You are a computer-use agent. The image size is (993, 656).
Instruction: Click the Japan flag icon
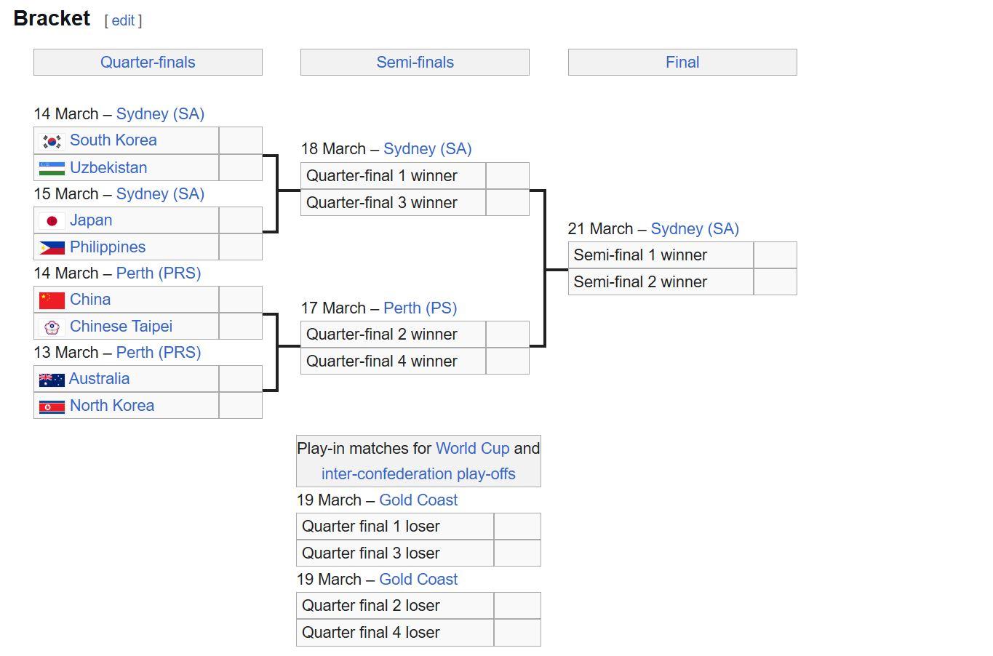point(52,220)
